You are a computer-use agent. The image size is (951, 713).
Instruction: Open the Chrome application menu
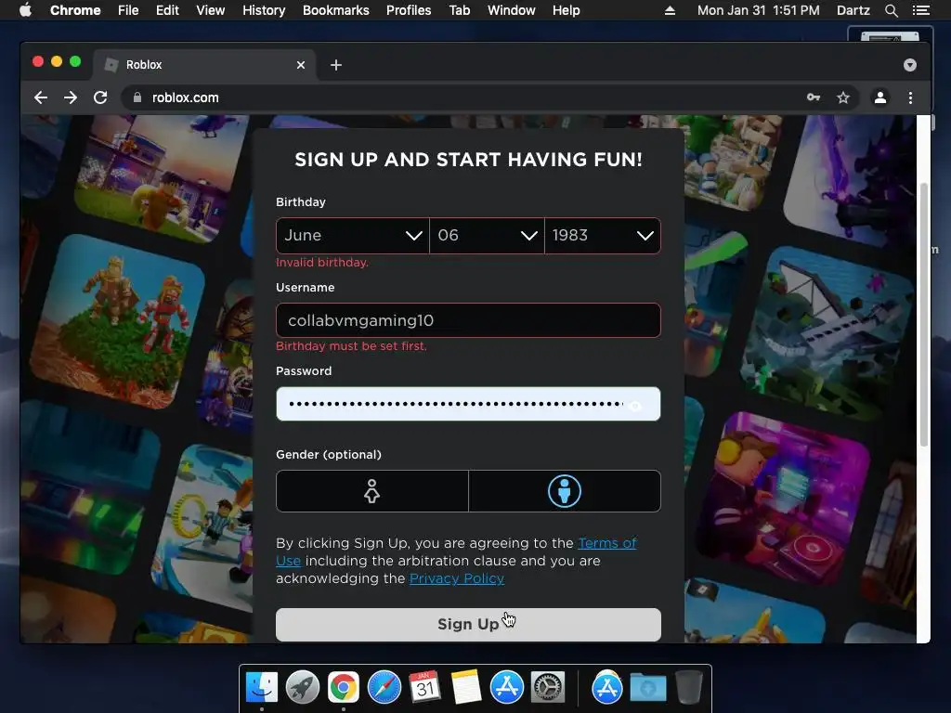coord(75,10)
